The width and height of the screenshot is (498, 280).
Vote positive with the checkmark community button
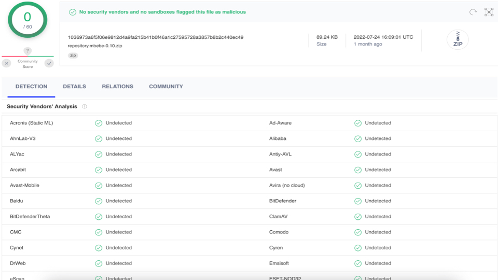point(49,63)
